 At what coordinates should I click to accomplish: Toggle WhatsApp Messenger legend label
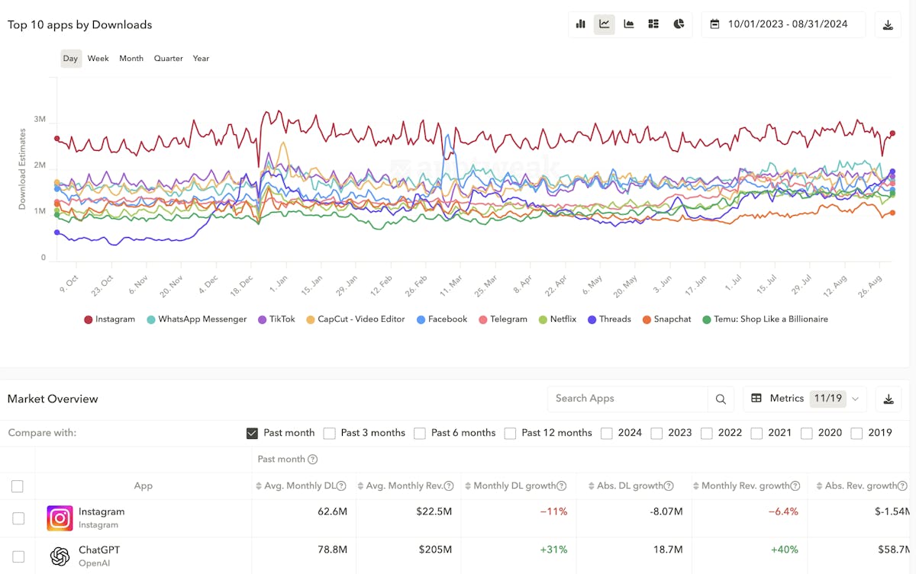coord(202,319)
